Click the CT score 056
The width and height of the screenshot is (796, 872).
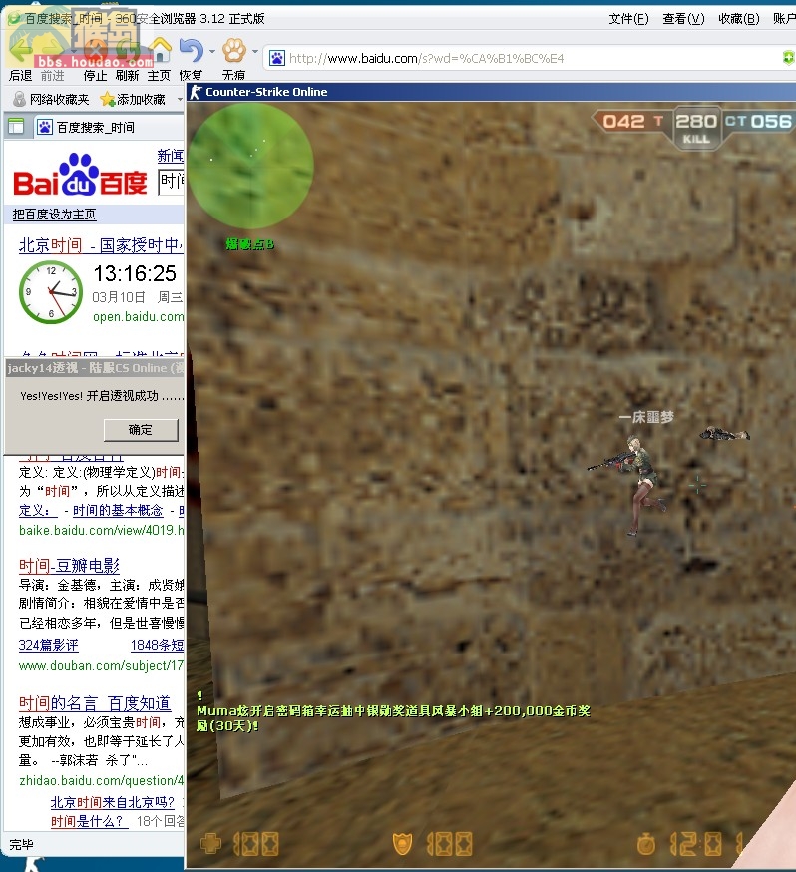tap(771, 121)
